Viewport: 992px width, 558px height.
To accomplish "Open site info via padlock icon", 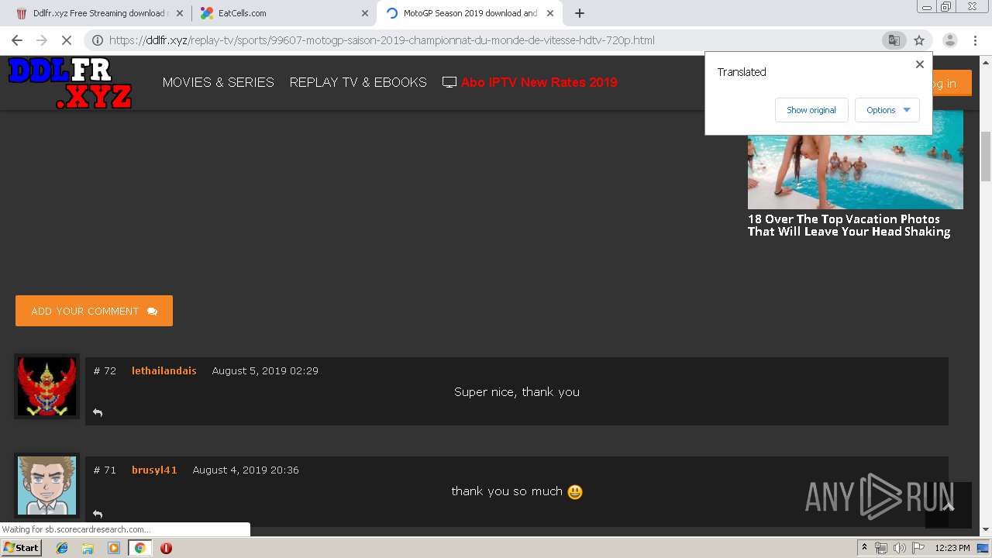I will click(98, 40).
